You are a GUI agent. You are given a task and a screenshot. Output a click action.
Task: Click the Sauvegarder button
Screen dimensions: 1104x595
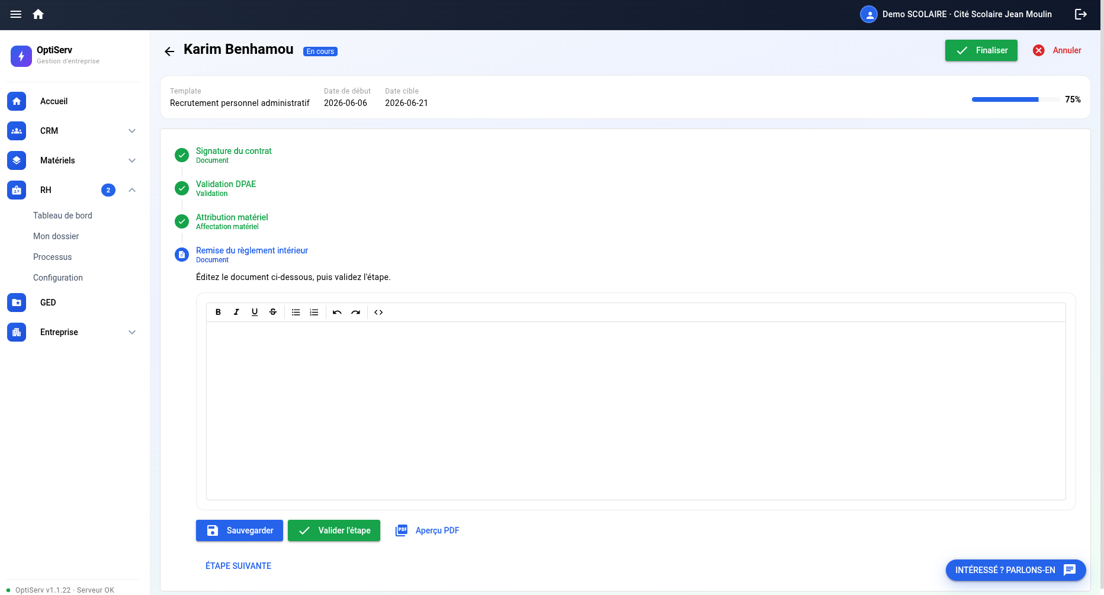[x=239, y=530]
